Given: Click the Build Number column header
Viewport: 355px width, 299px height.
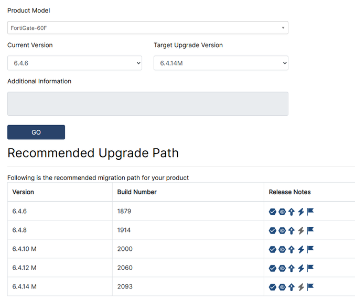Looking at the screenshot, I should coord(137,192).
